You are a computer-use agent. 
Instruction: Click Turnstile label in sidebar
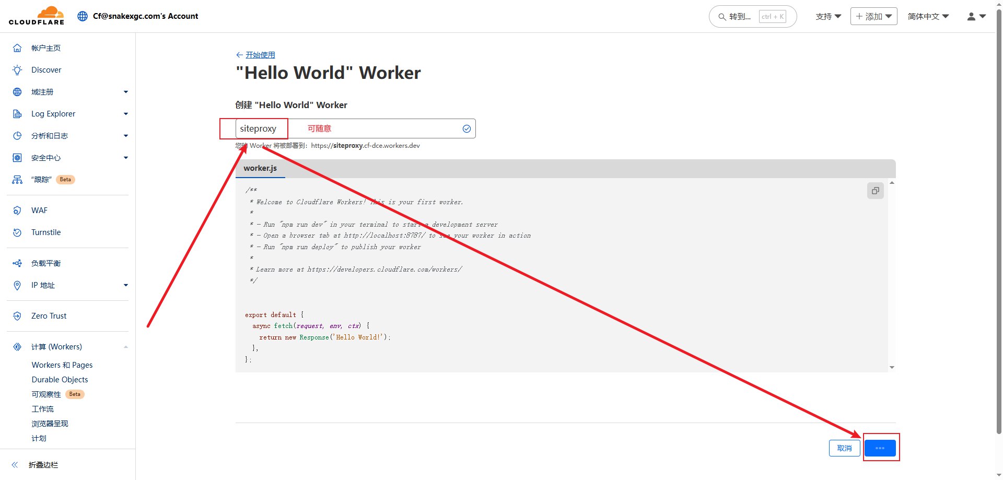(x=46, y=232)
